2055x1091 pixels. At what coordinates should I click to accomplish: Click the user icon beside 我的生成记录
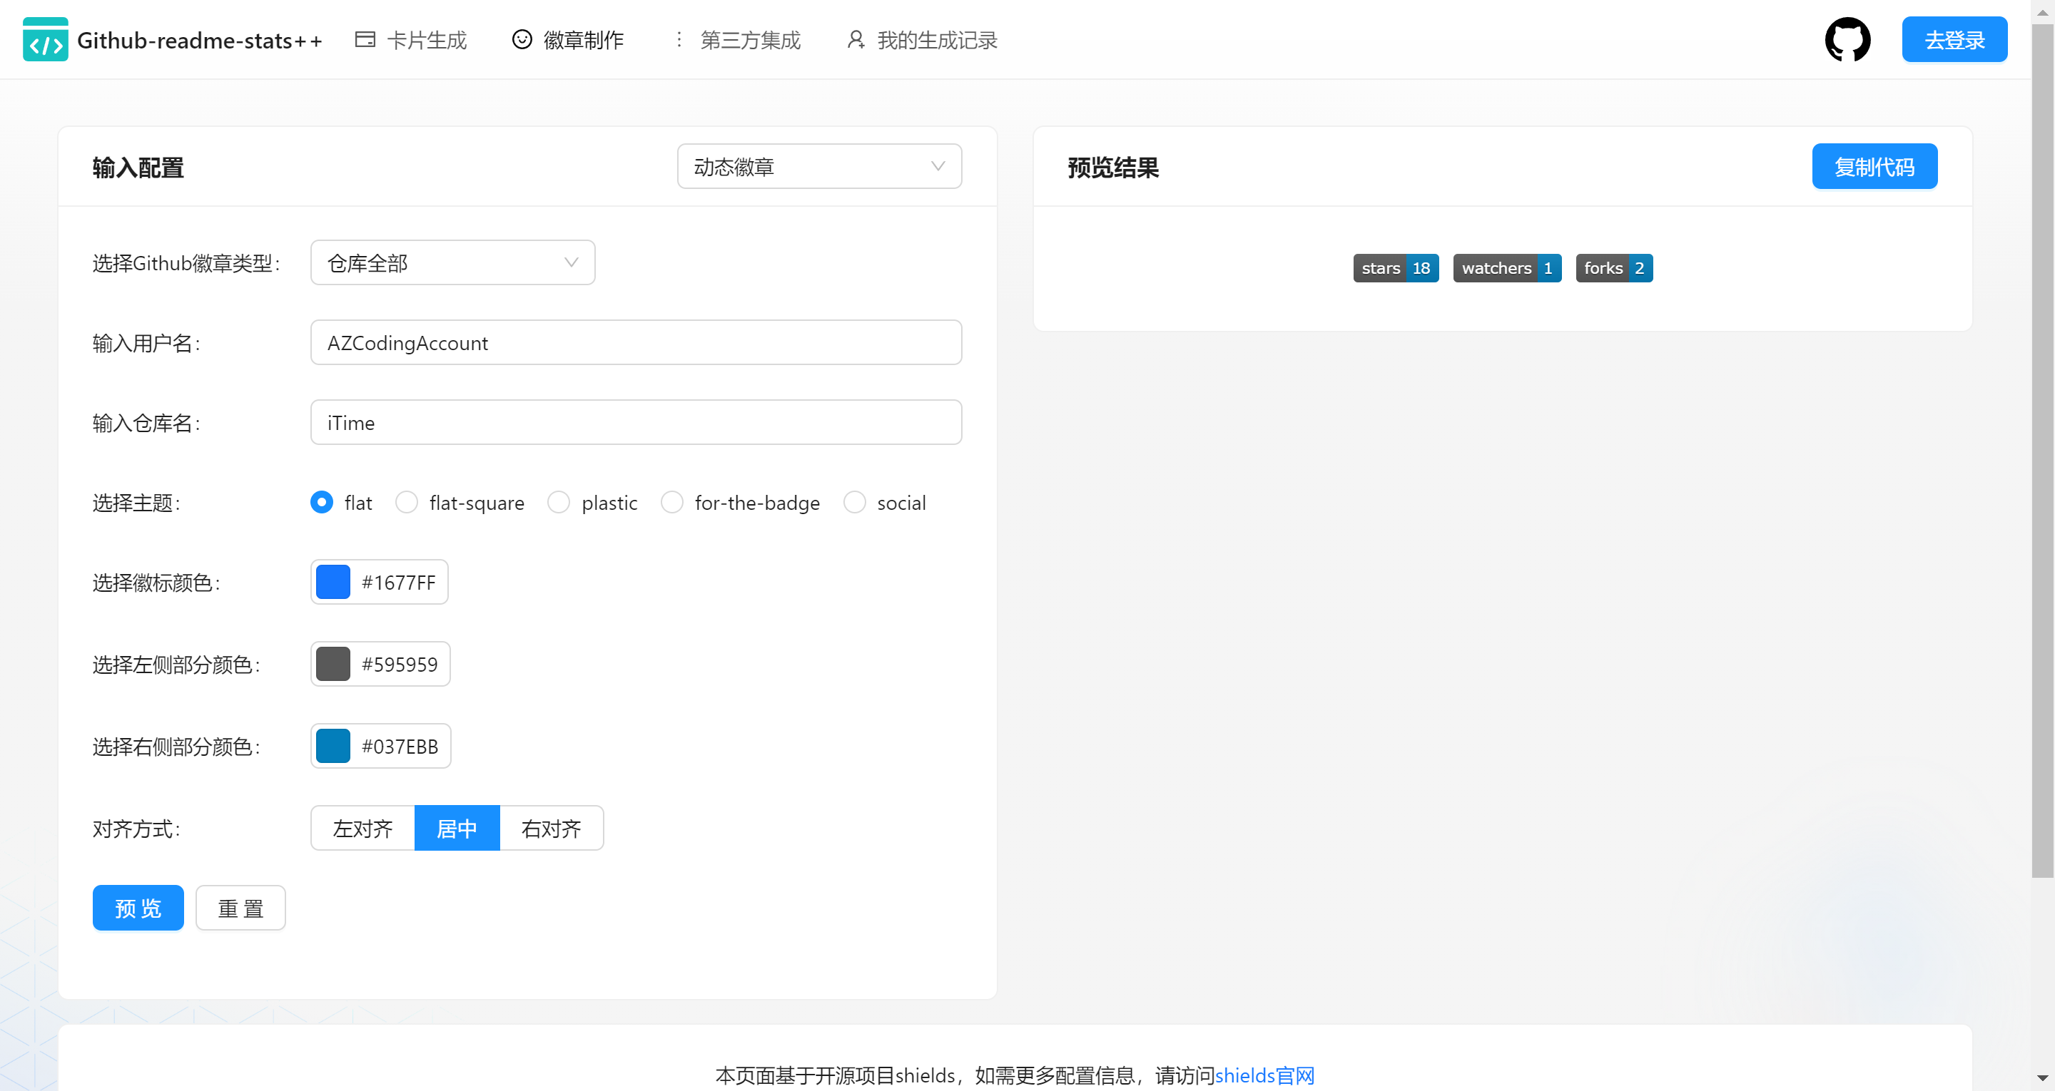[856, 40]
